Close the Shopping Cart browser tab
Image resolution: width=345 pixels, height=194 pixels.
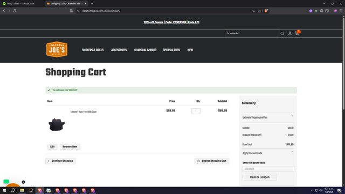[x=85, y=4]
